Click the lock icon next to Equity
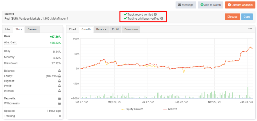 click(59, 76)
